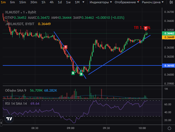Switch to the 4h timeframe

click(x=52, y=2)
